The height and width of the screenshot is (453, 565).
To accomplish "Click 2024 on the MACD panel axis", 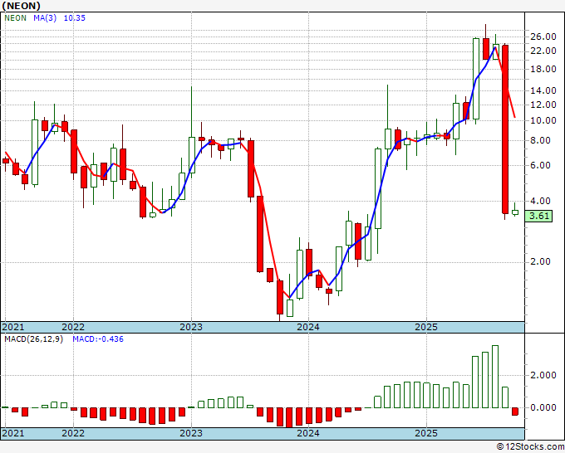I will tap(308, 433).
